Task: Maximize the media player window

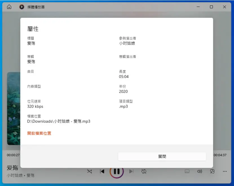Action: pos(211,7)
